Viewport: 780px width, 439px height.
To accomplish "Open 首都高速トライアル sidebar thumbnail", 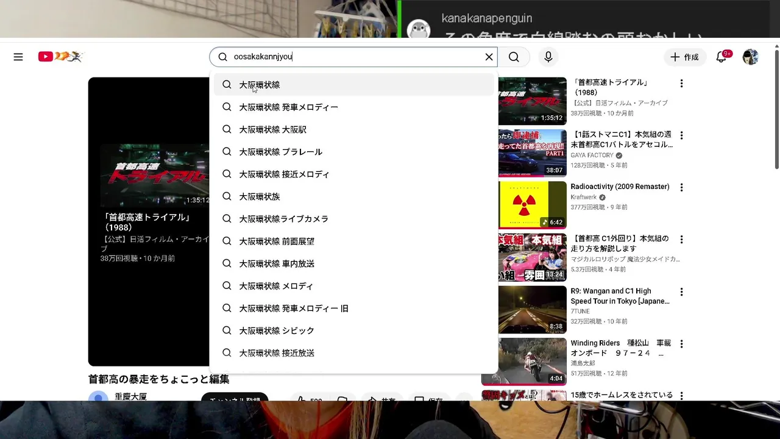I will (x=533, y=101).
